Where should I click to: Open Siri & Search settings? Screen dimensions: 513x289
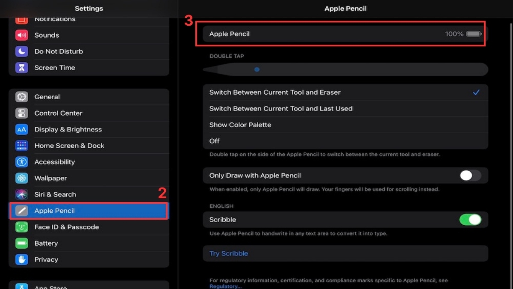pyautogui.click(x=89, y=194)
